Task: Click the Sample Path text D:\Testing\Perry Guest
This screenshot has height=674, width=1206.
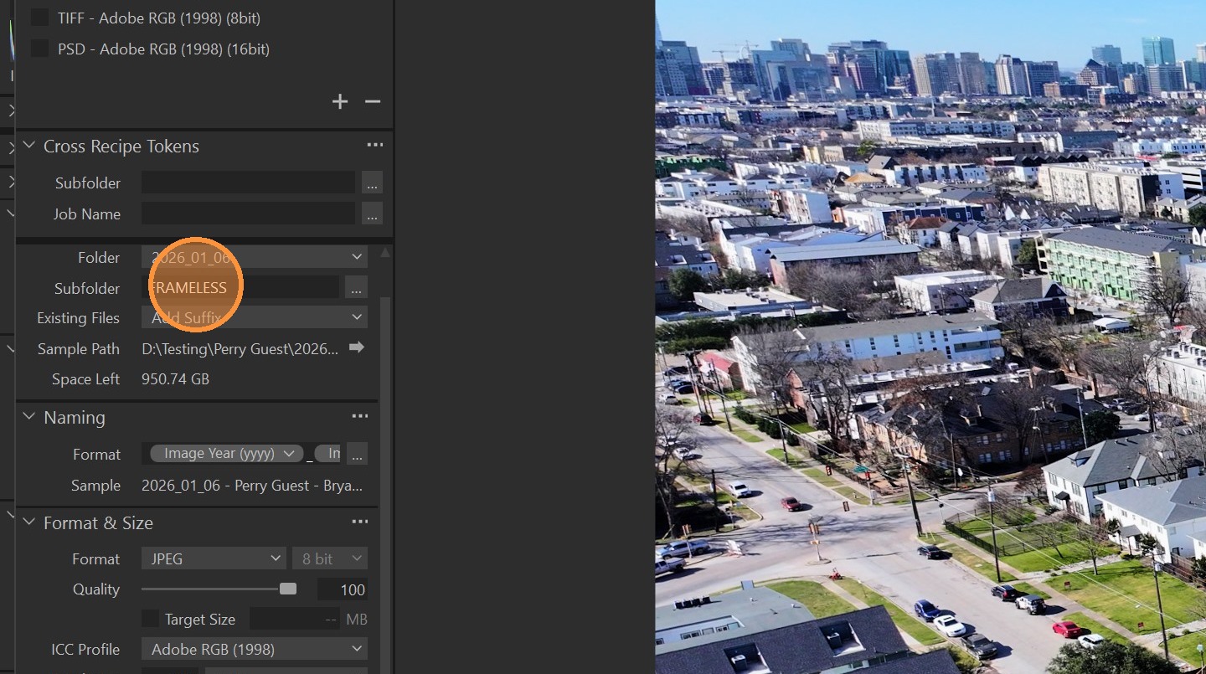Action: click(240, 348)
